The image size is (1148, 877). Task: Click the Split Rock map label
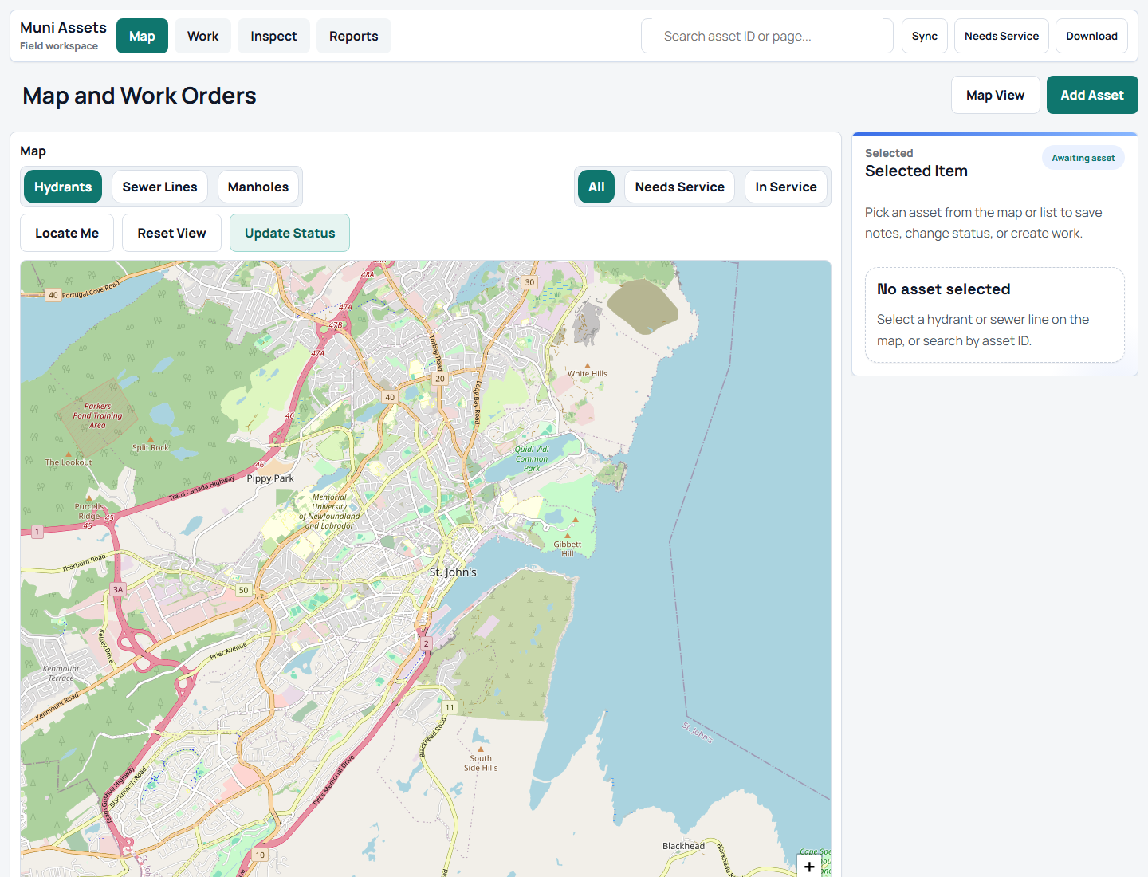(151, 447)
